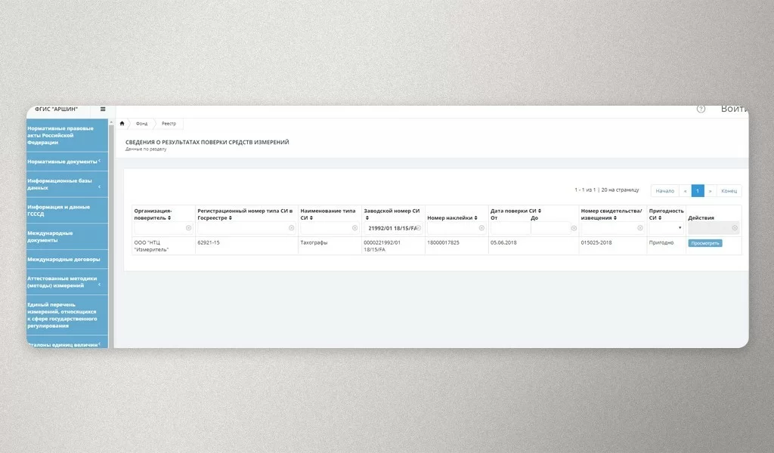The image size is (774, 453).
Task: Clear the Наименование типа СИ filter
Action: click(x=355, y=227)
